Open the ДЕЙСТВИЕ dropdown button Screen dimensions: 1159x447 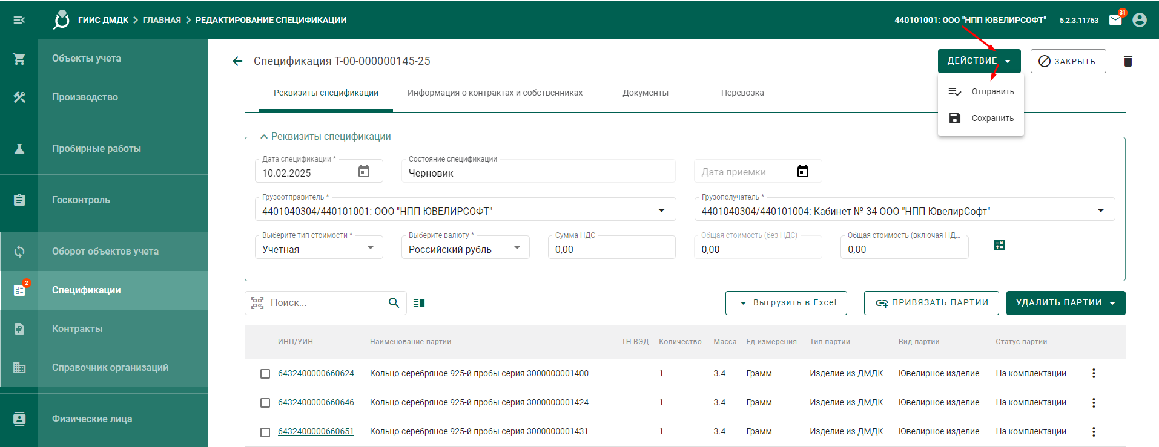979,61
